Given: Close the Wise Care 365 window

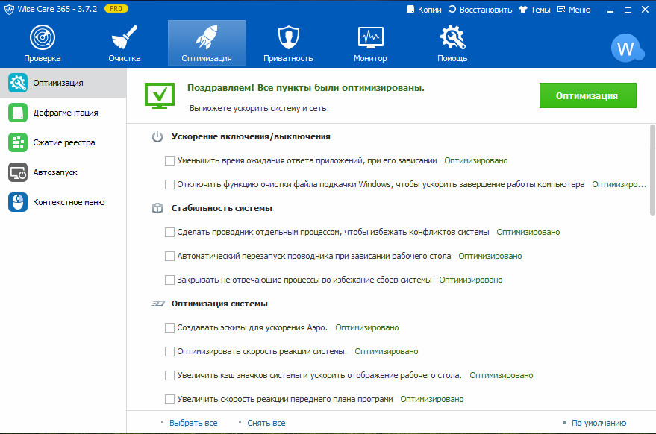Looking at the screenshot, I should [x=645, y=10].
